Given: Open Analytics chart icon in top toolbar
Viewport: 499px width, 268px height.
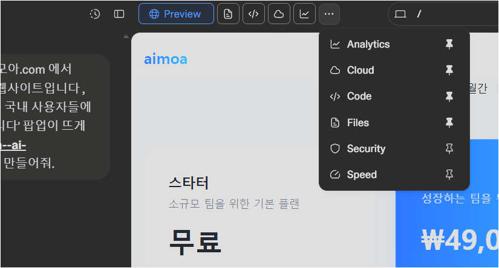Looking at the screenshot, I should [305, 14].
